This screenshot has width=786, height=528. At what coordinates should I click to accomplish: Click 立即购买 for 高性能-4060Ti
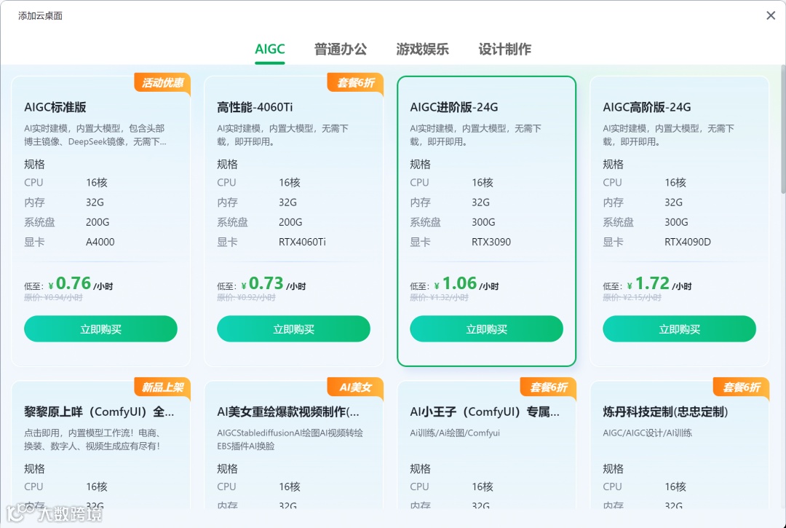294,329
